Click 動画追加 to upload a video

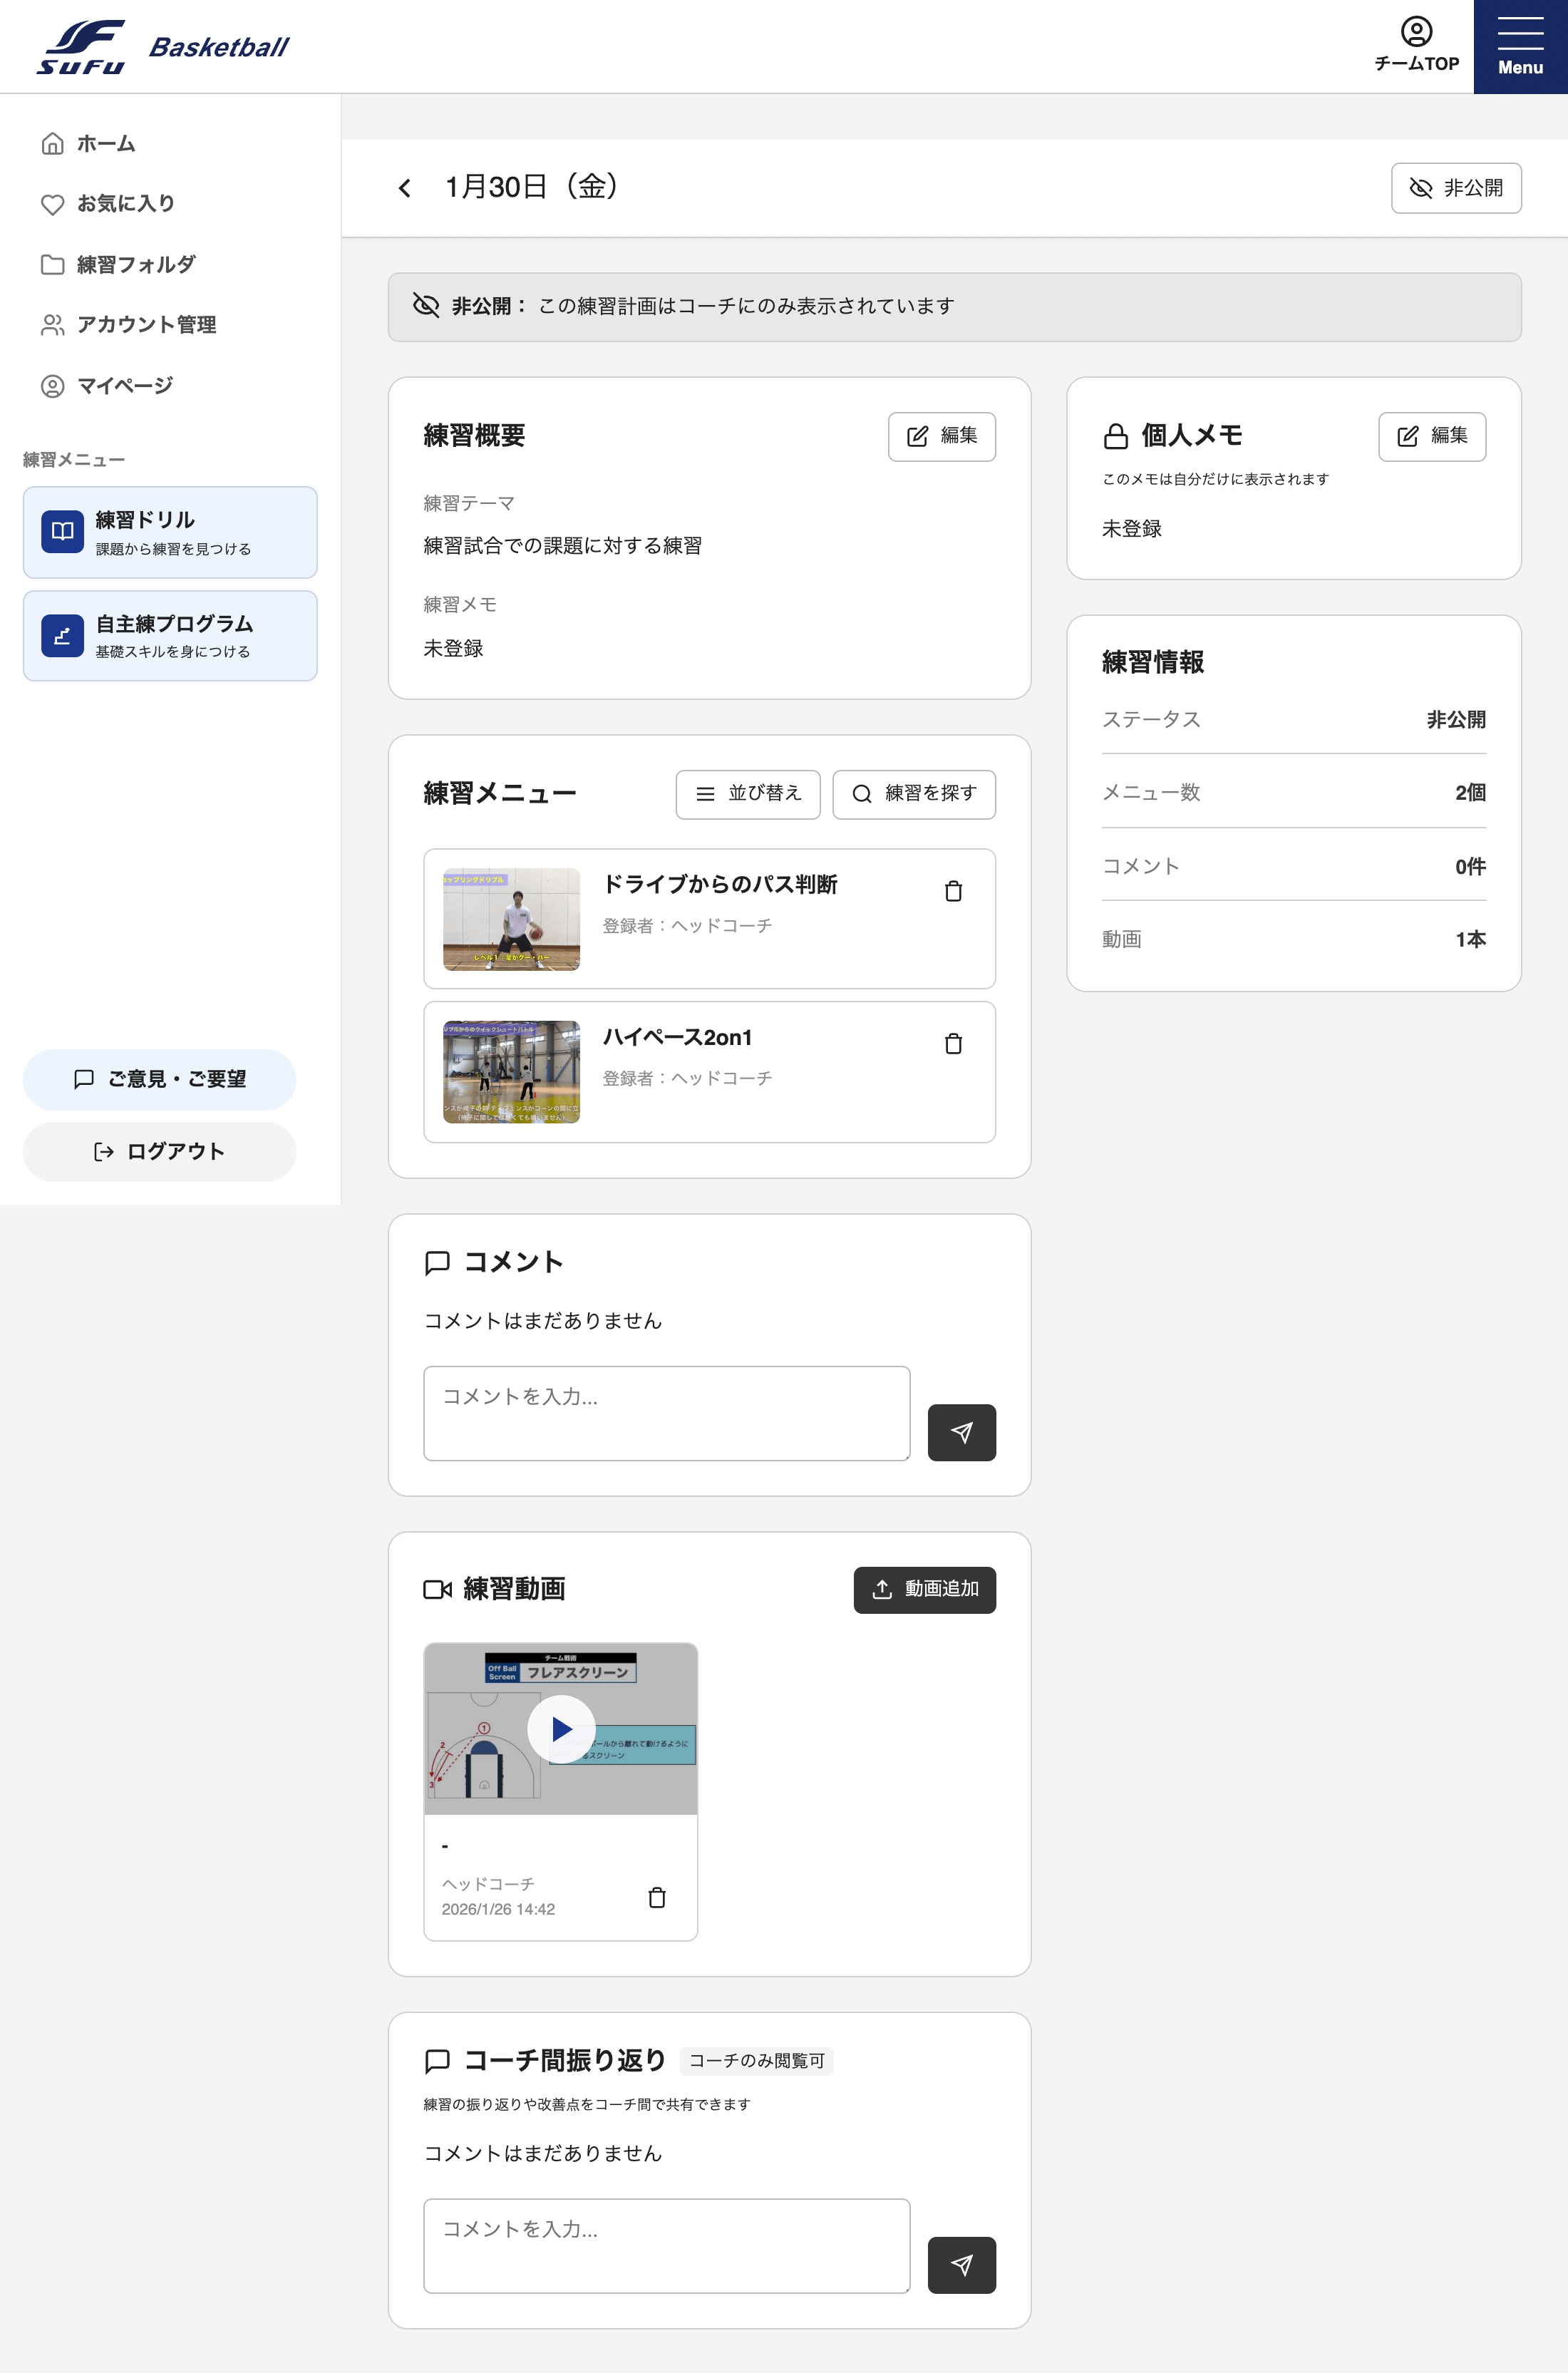[x=924, y=1589]
